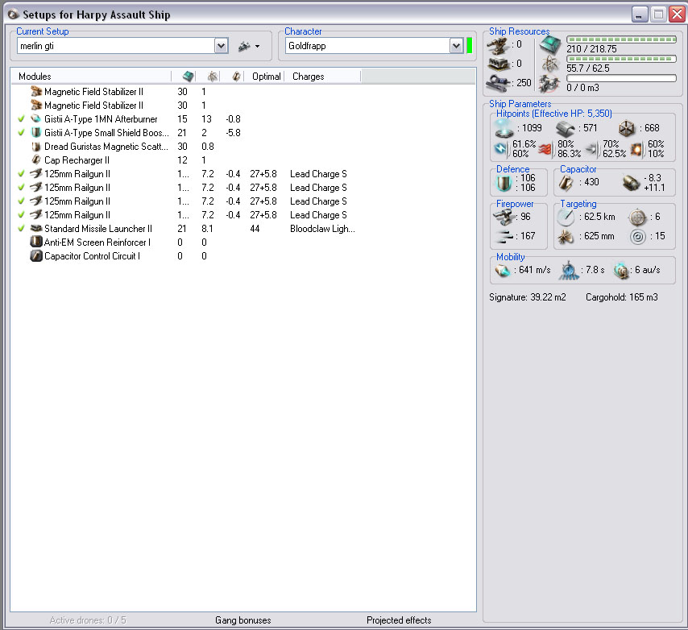This screenshot has width=688, height=630.
Task: Click the max velocity icon showing 641 m/s
Action: tap(502, 270)
